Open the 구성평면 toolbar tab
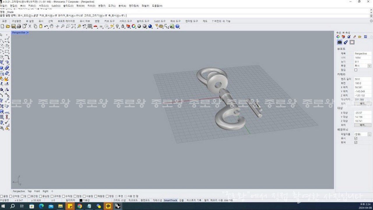Viewport: 373px width, 210px height. coord(16,21)
